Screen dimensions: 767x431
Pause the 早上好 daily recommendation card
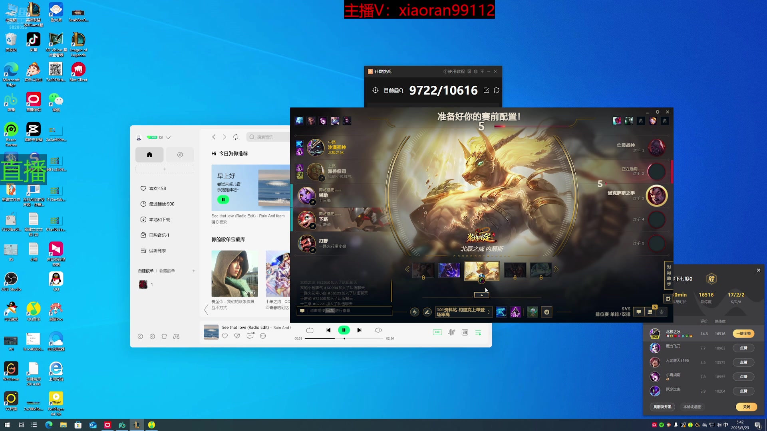point(223,199)
